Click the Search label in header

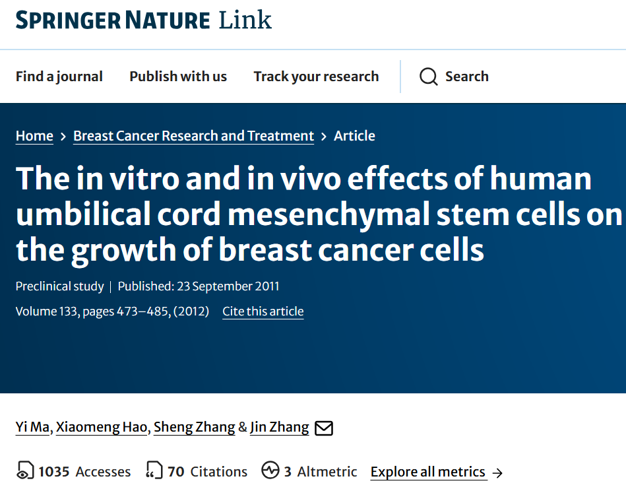coord(467,77)
